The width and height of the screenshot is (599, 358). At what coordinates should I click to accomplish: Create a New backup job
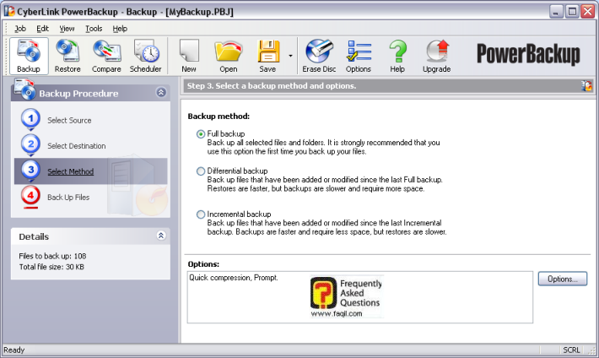189,57
